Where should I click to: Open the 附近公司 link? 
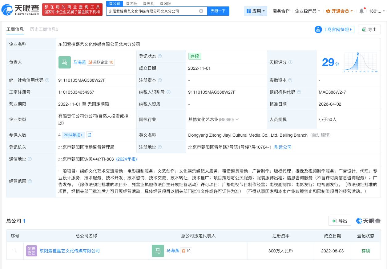283,147
